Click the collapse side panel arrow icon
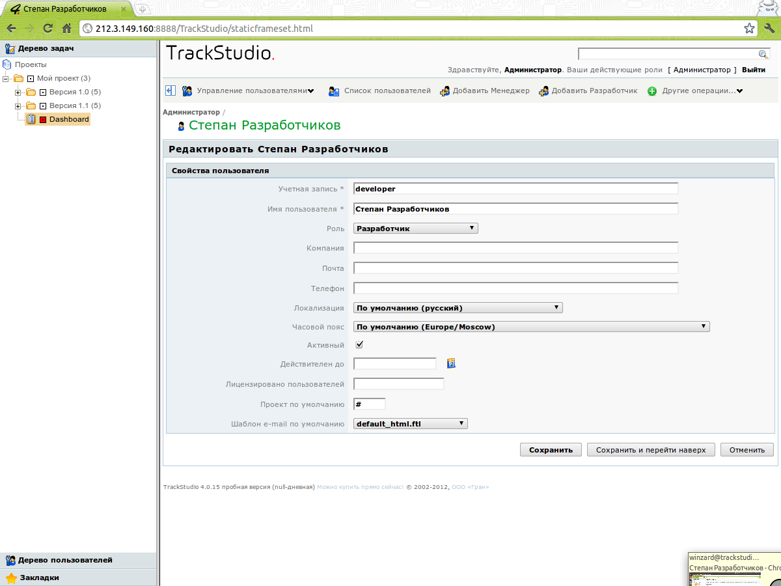The image size is (781, 586). [x=170, y=91]
